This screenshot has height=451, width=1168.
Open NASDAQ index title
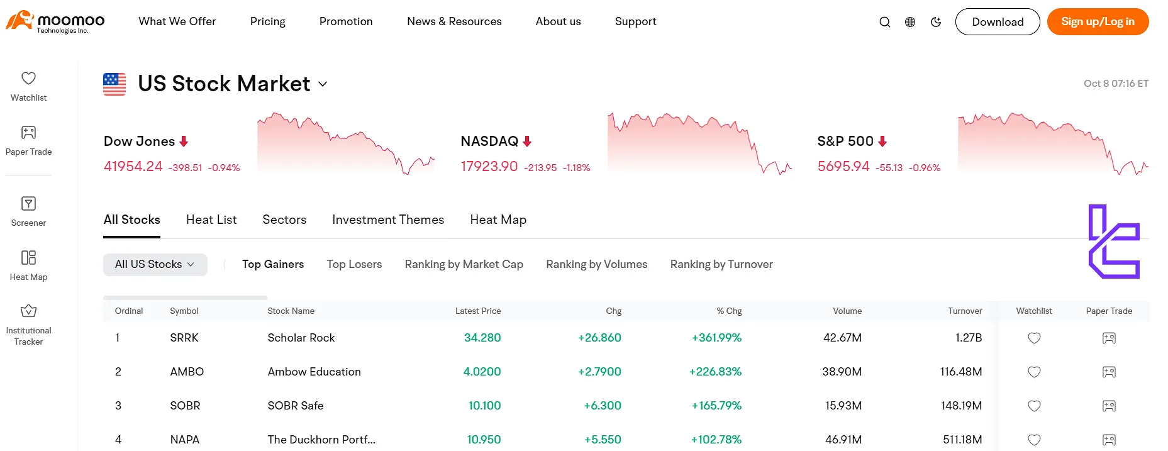(489, 142)
